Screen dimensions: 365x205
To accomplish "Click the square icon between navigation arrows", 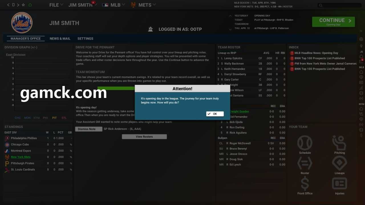I will coord(13,5).
